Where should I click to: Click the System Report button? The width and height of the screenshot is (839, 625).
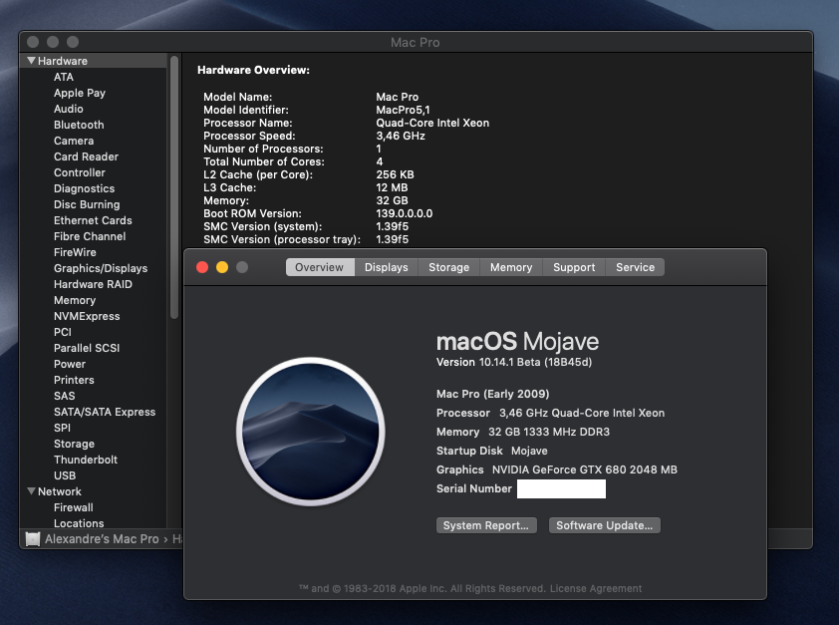tap(486, 525)
